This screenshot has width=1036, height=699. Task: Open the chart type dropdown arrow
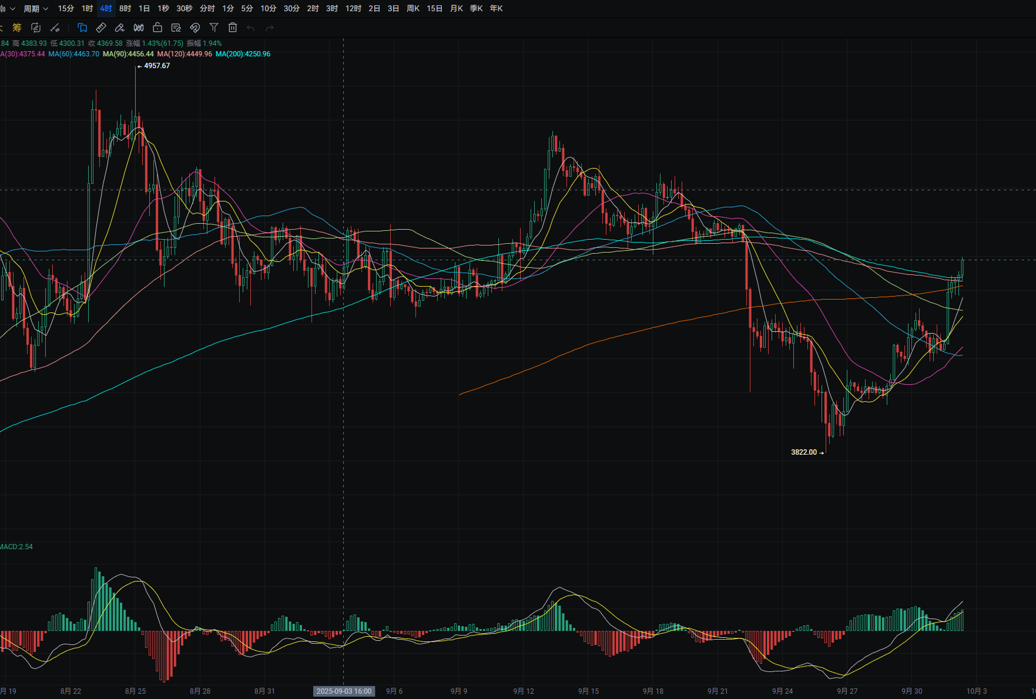[x=12, y=9]
